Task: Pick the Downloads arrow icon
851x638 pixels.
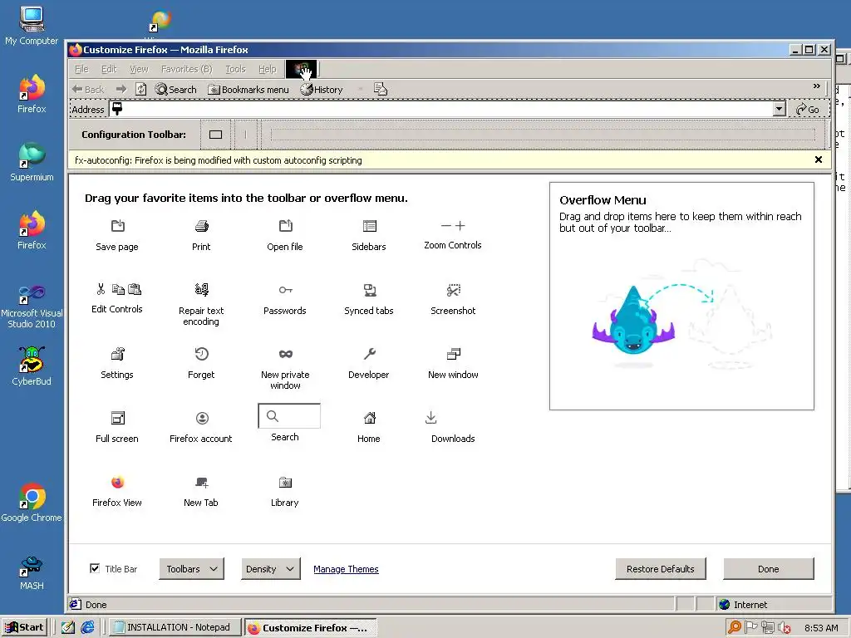Action: (431, 417)
